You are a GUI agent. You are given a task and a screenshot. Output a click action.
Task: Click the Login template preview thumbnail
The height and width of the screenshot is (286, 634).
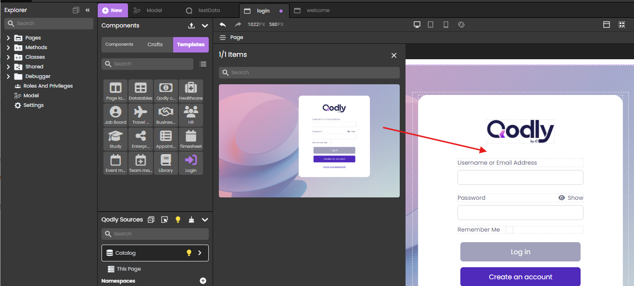[309, 141]
